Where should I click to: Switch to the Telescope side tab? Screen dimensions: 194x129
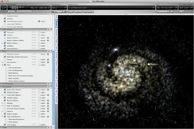(x=56, y=99)
